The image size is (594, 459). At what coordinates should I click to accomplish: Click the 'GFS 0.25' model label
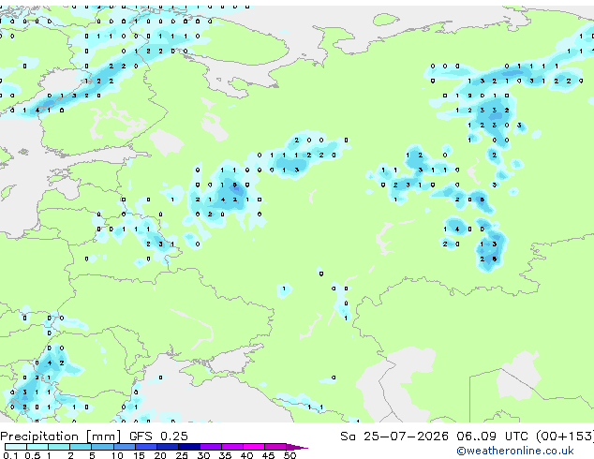point(158,437)
